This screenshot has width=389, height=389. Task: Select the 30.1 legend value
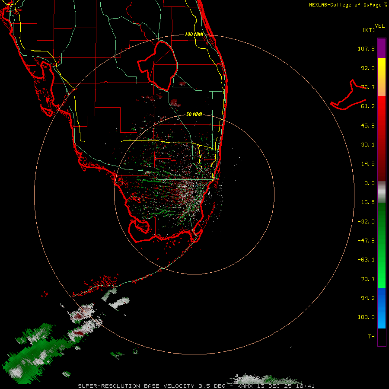[x=368, y=145]
